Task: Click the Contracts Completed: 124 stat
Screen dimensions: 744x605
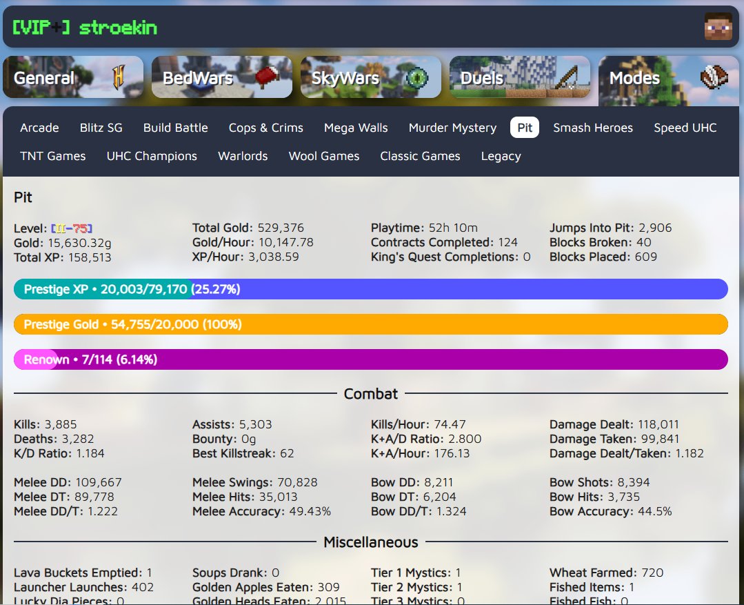Action: (444, 242)
